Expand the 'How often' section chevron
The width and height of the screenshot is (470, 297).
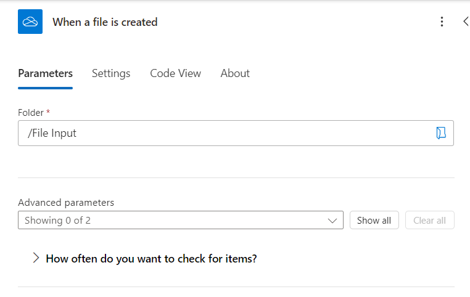click(36, 258)
